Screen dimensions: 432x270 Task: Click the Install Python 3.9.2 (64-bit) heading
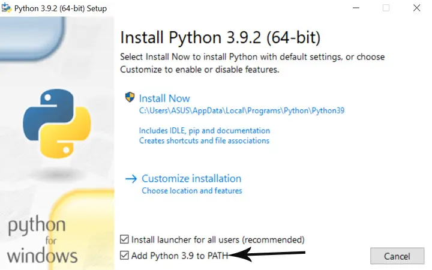[220, 38]
